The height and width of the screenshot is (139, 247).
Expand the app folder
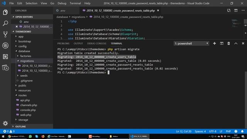click(x=21, y=36)
